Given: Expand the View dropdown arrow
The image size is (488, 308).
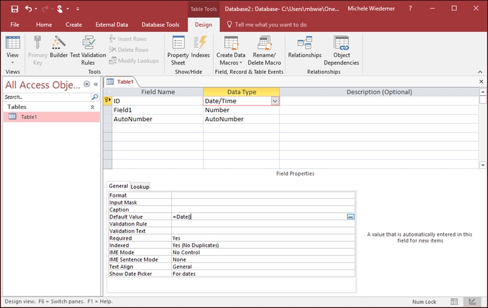Looking at the screenshot, I should [x=12, y=63].
